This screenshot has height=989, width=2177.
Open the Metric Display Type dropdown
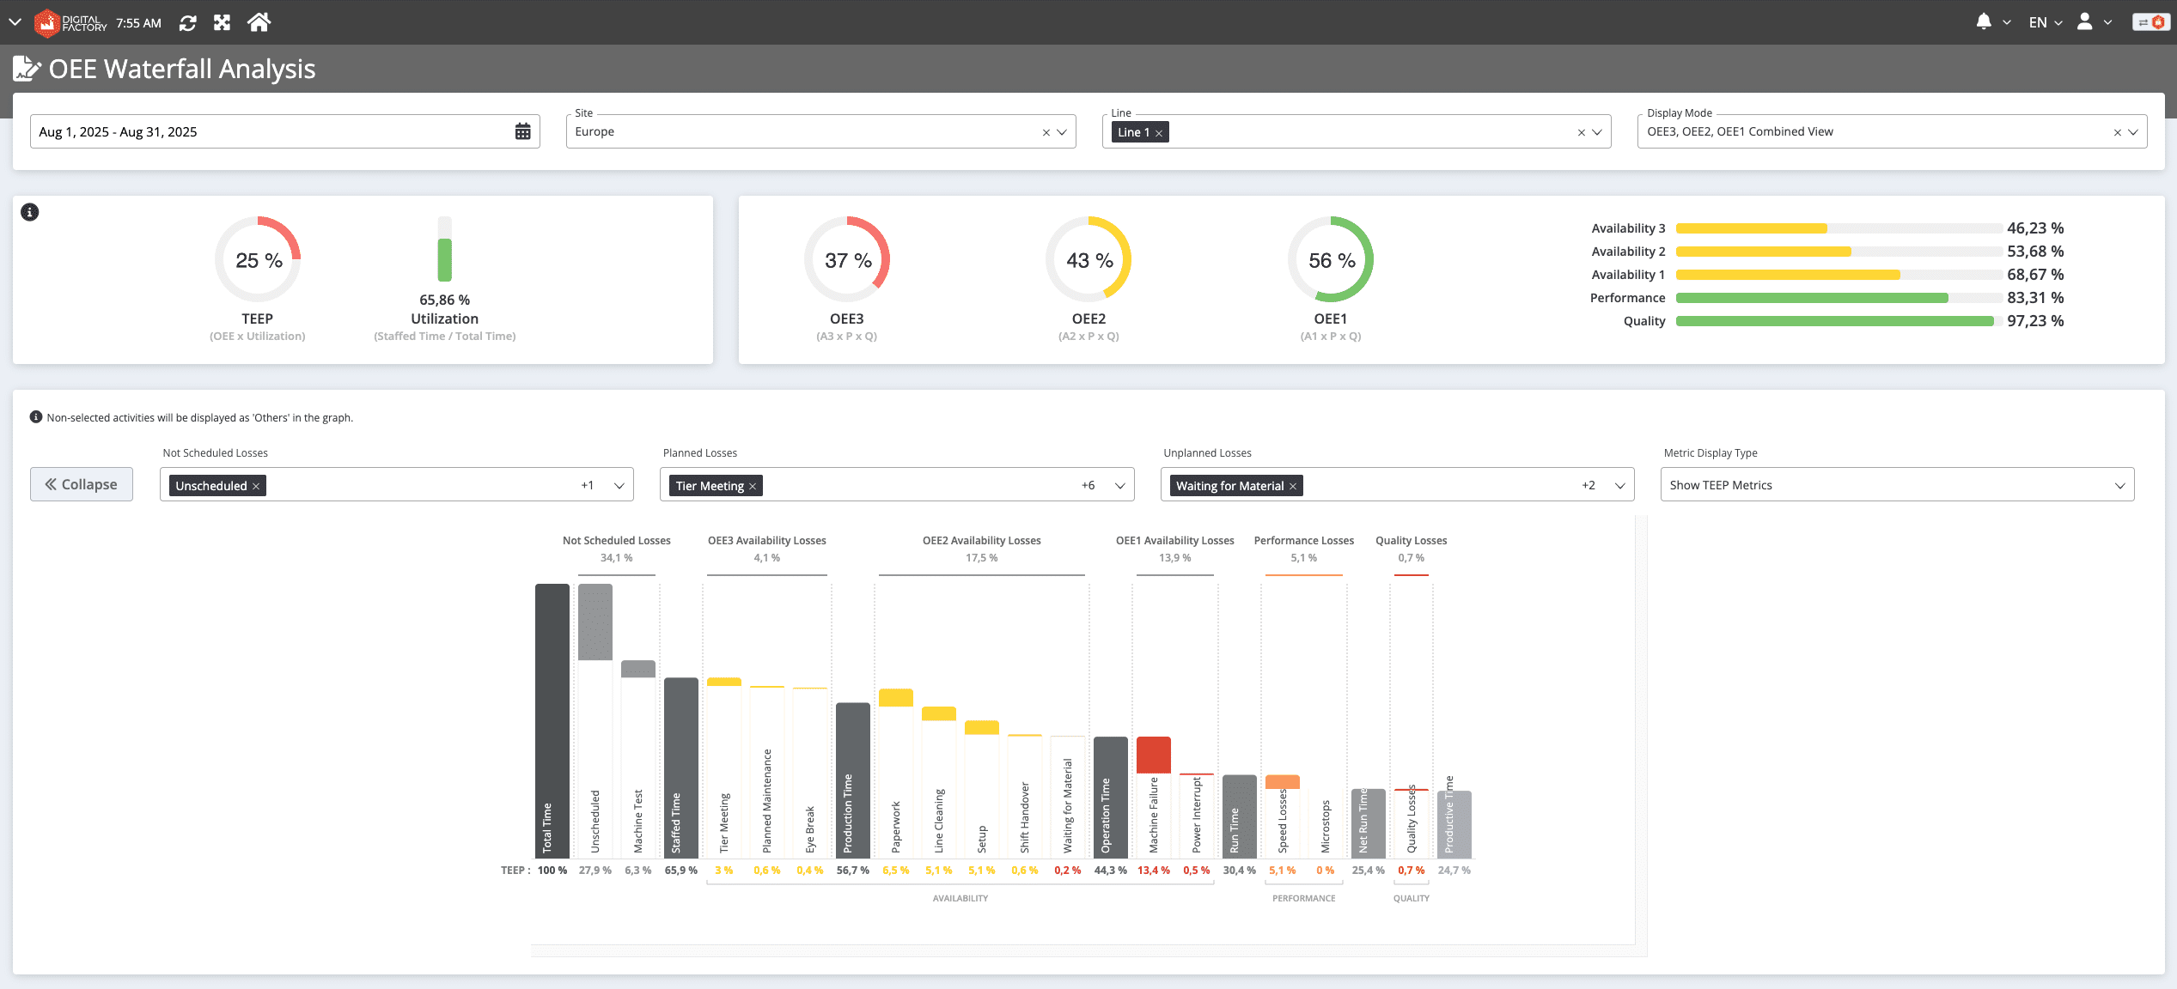(2119, 486)
